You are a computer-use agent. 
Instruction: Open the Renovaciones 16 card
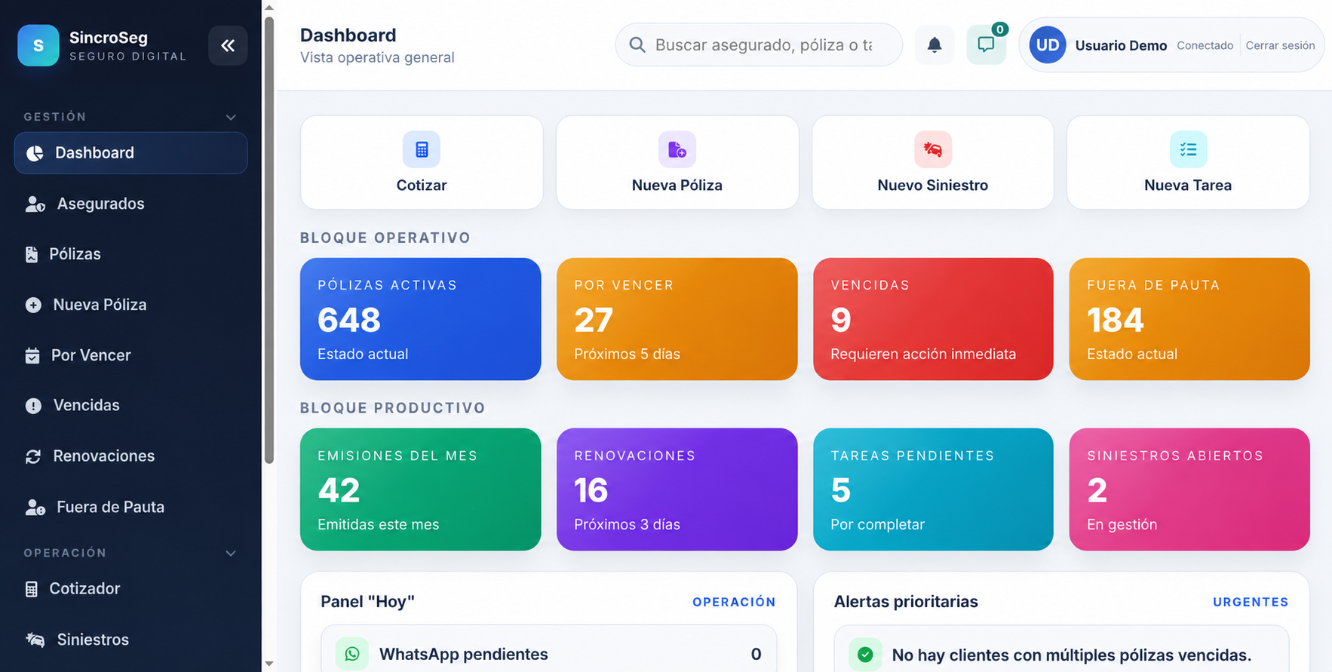pos(677,489)
